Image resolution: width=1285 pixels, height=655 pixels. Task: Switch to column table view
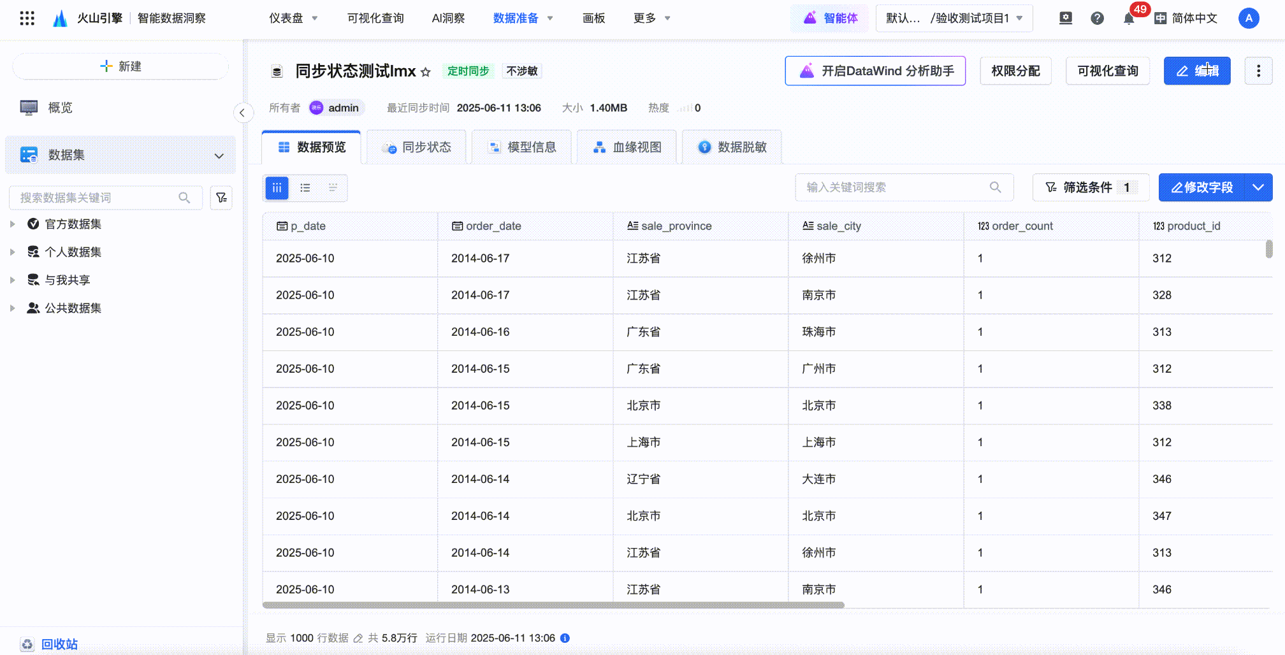[x=277, y=188]
